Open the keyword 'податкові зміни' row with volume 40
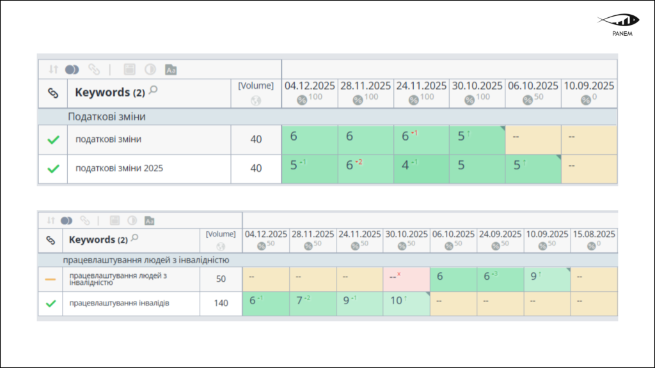 [x=109, y=139]
